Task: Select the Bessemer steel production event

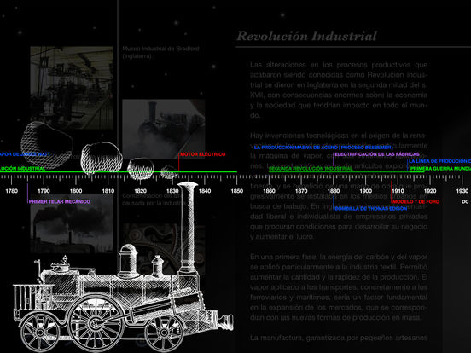Action: coord(323,148)
